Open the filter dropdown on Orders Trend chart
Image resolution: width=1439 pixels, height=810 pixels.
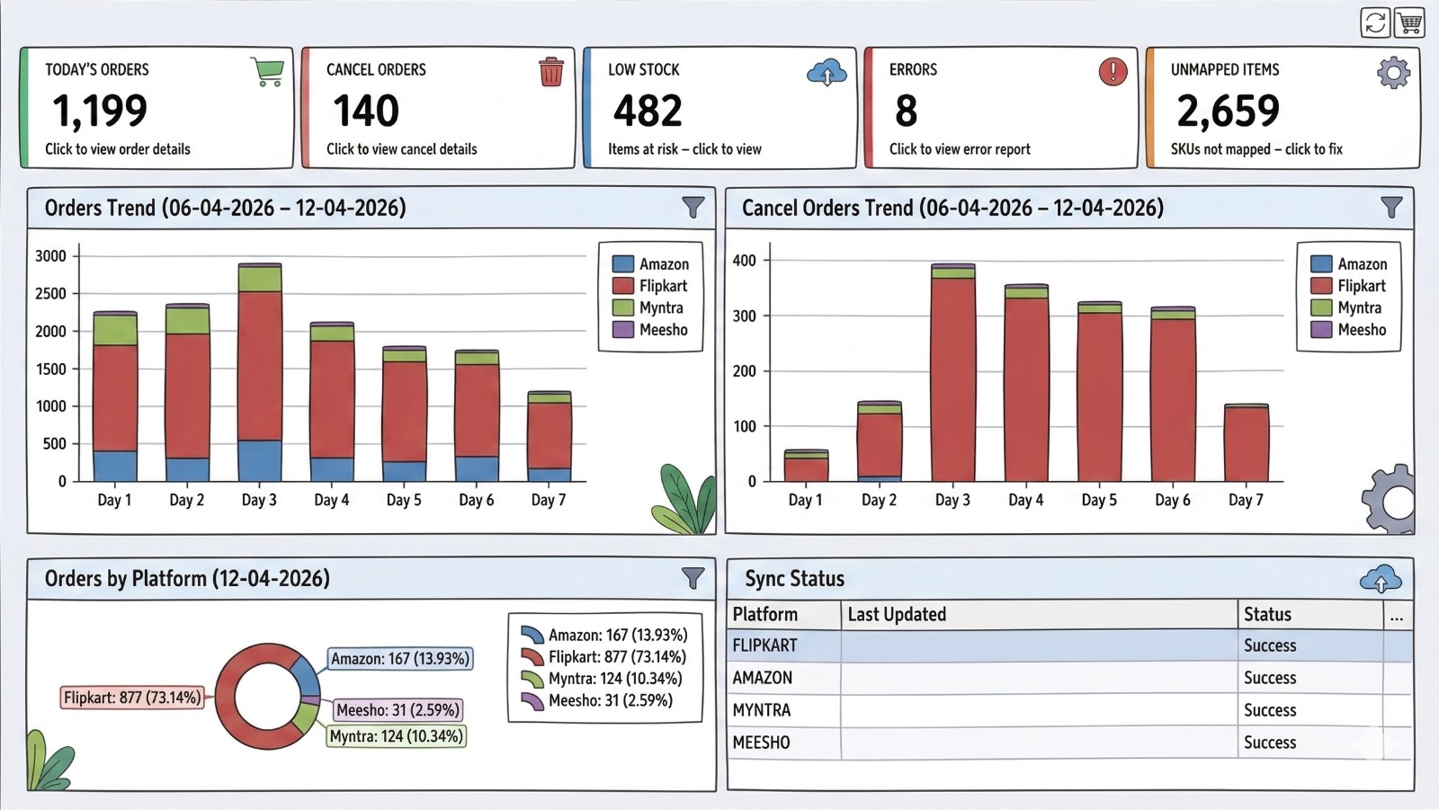point(693,208)
